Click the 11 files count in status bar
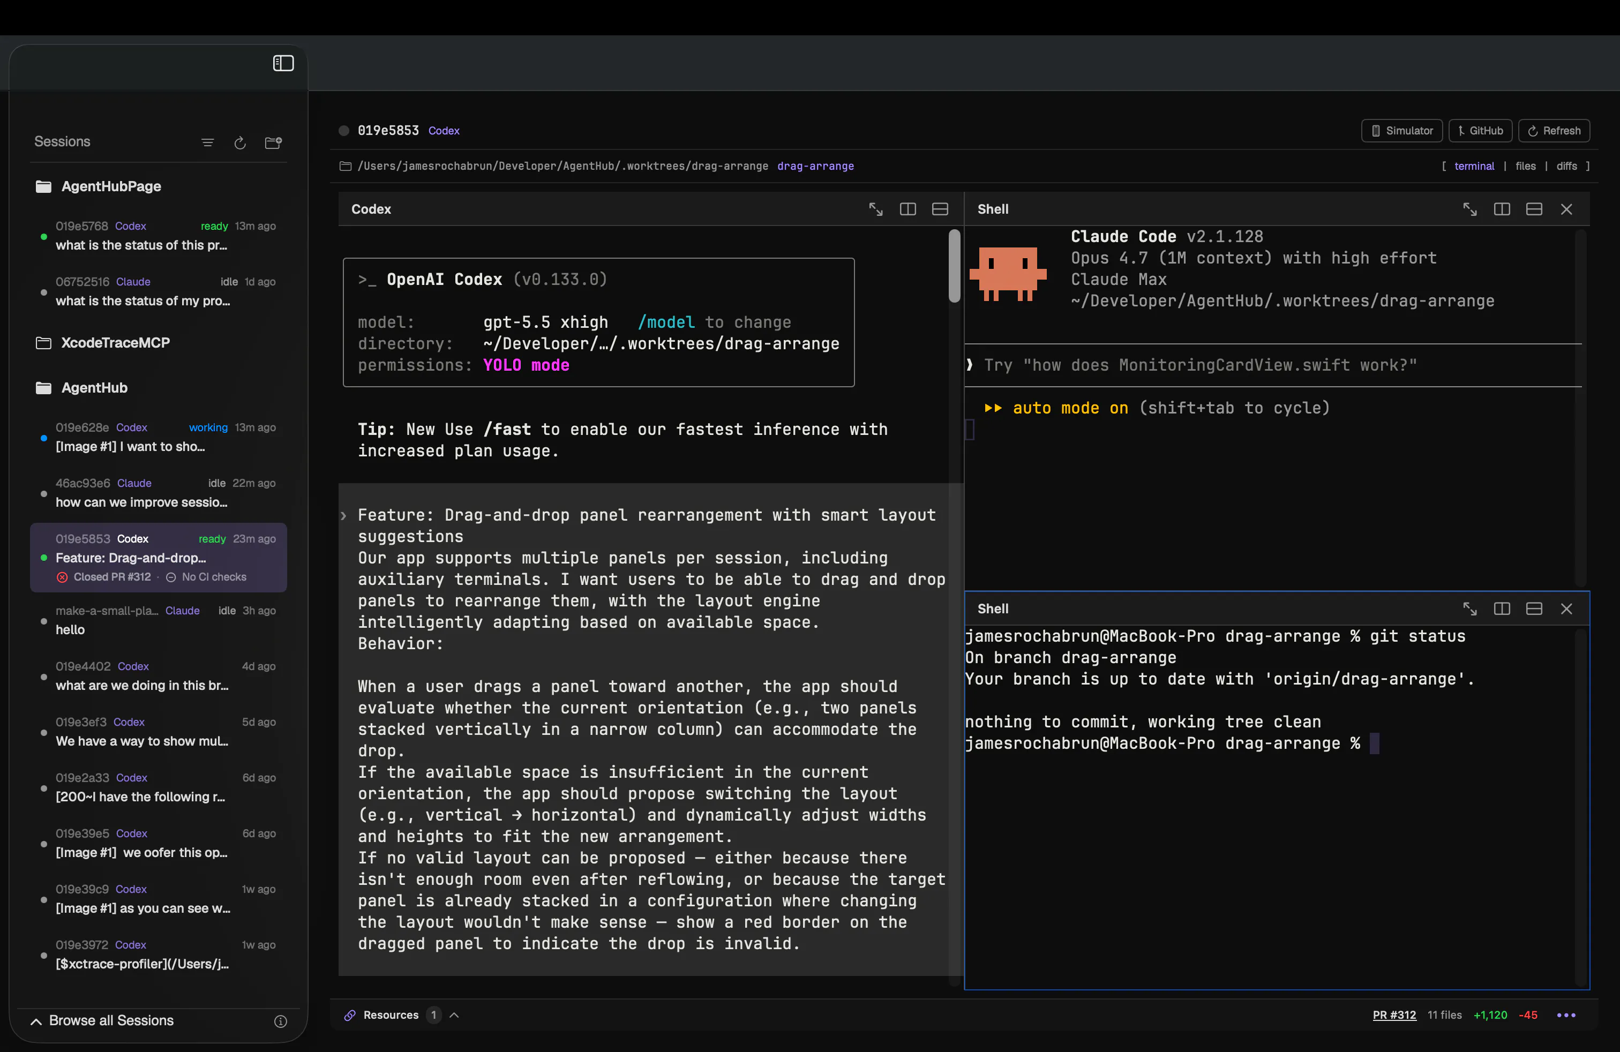 tap(1444, 1015)
